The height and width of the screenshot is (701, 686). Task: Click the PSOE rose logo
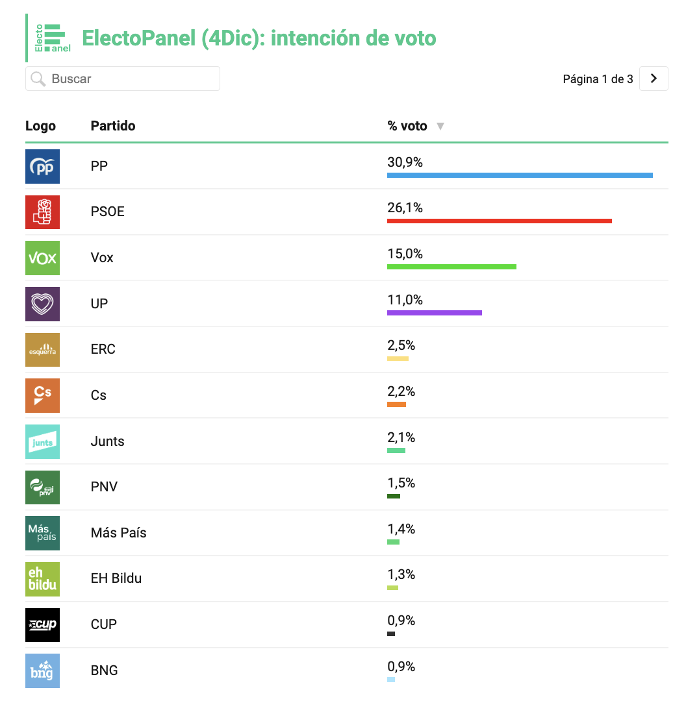(x=42, y=212)
